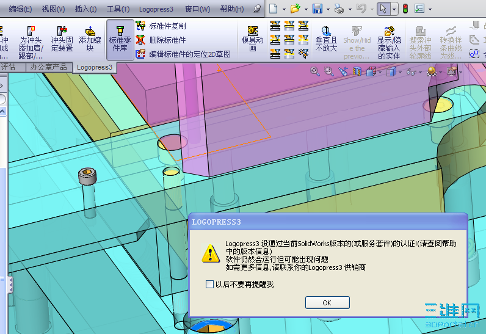This screenshot has height=334, width=486.
Task: Click 冲头固定装置 punch fixing tool
Action: click(x=62, y=39)
